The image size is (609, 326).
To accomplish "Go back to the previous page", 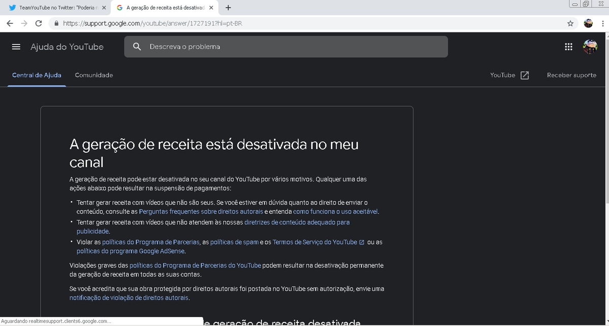I will click(10, 23).
